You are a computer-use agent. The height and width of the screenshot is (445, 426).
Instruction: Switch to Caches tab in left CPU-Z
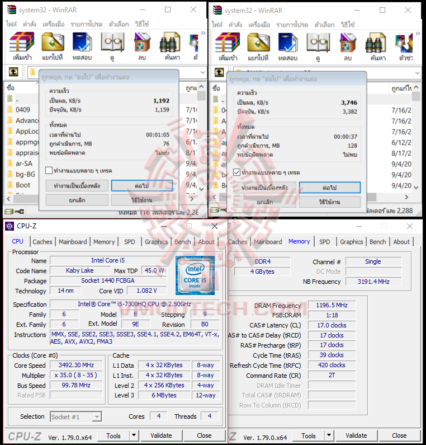tap(42, 242)
